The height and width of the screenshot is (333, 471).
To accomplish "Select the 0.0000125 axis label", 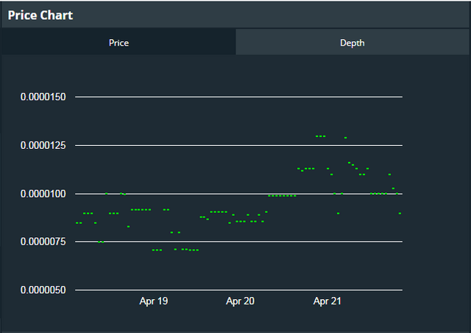I will point(43,145).
